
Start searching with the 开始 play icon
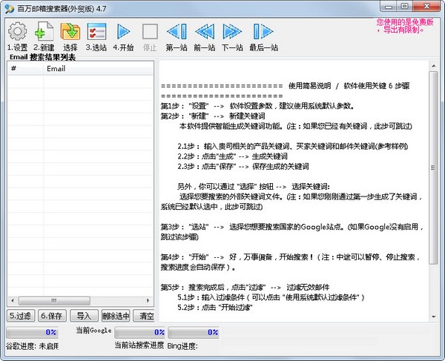click(123, 32)
